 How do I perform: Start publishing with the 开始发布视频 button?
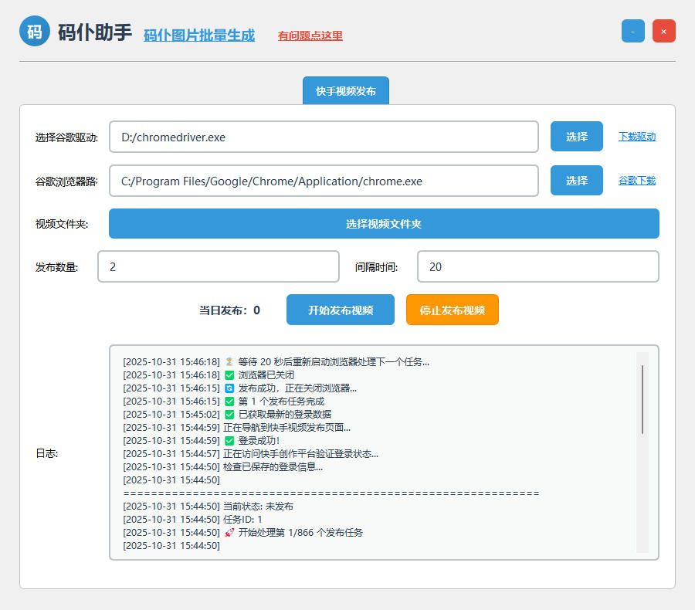point(340,309)
